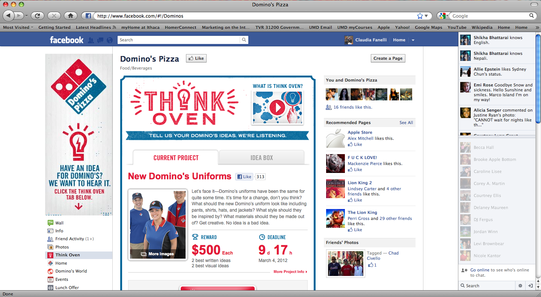Open the Most Visited bookmarks dropdown

click(18, 27)
